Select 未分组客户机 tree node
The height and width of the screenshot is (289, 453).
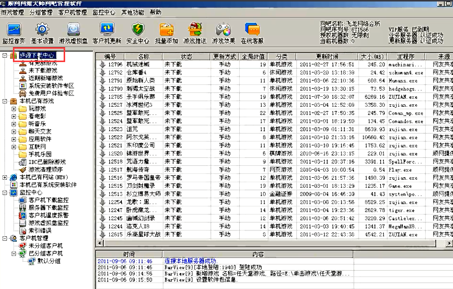click(x=46, y=246)
